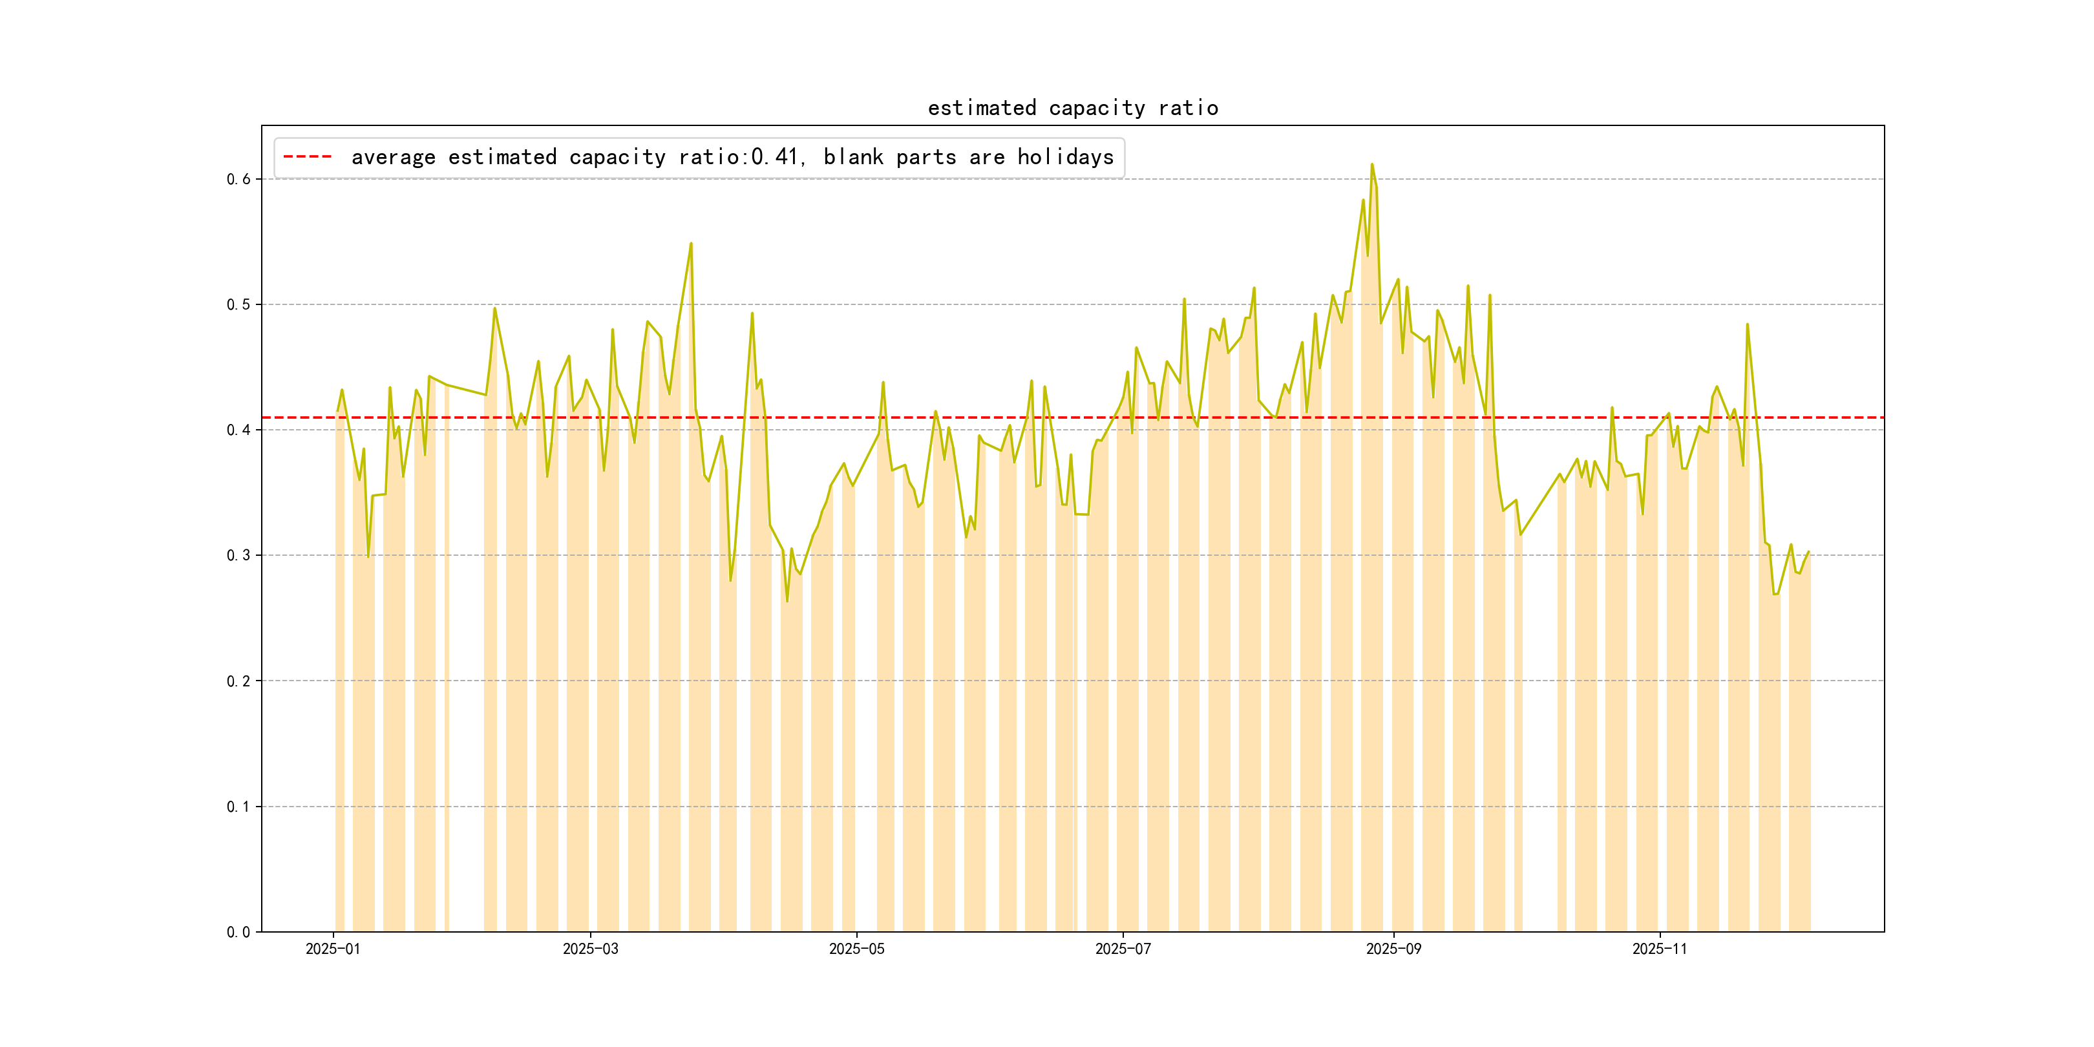Click the 0.6 y-axis tick label
The width and height of the screenshot is (2094, 1047).
238,179
